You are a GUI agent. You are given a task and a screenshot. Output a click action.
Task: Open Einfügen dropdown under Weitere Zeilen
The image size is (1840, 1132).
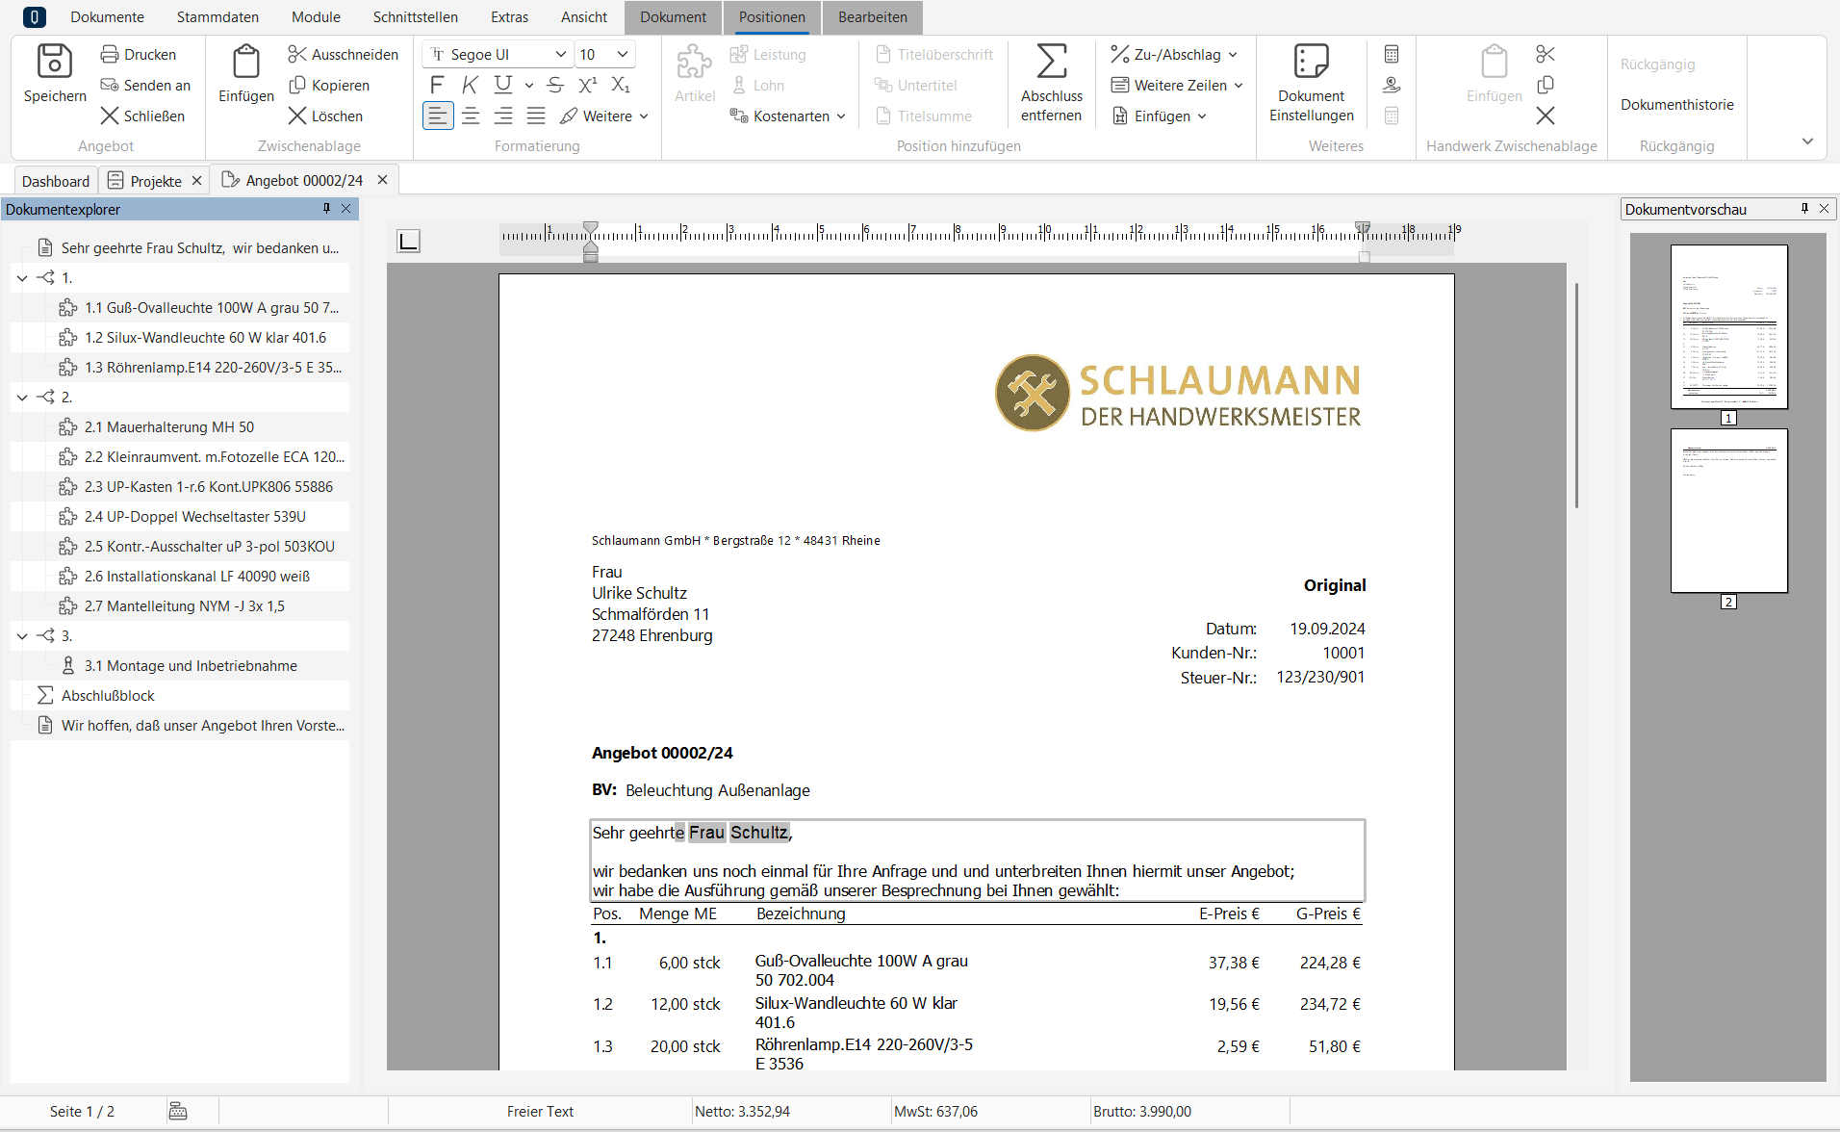click(1159, 116)
